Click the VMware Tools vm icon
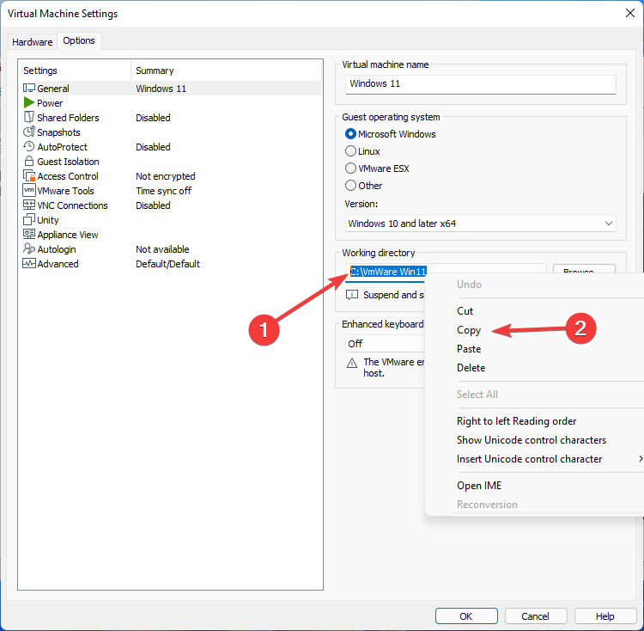This screenshot has width=644, height=631. pos(28,190)
